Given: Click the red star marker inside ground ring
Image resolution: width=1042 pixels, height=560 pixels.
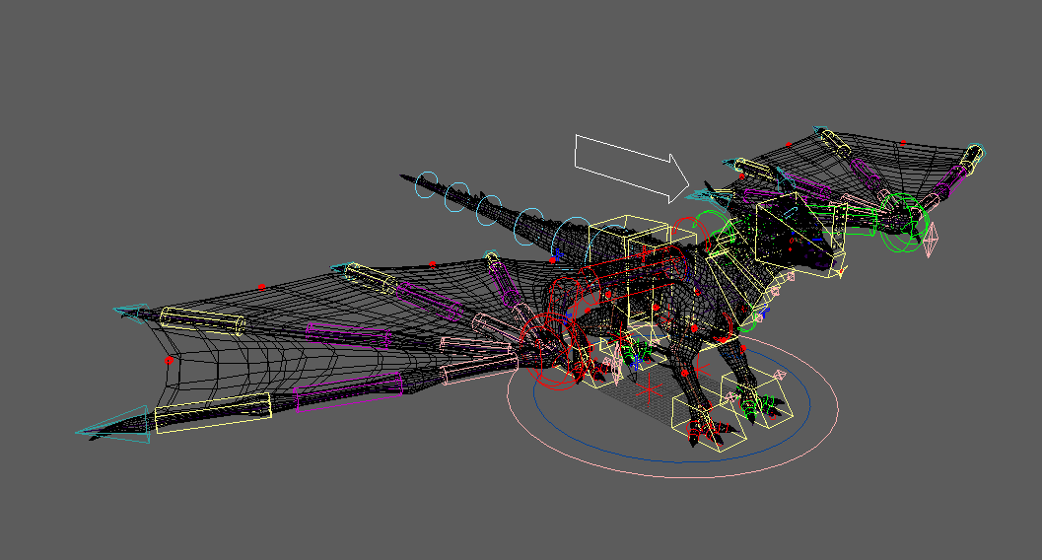Looking at the screenshot, I should coord(649,388).
